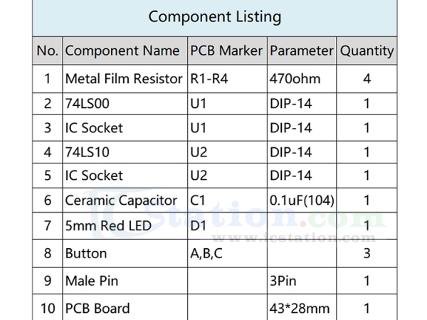Select the Ceramic Capacitor cell
The image size is (427, 320).
coord(125,201)
